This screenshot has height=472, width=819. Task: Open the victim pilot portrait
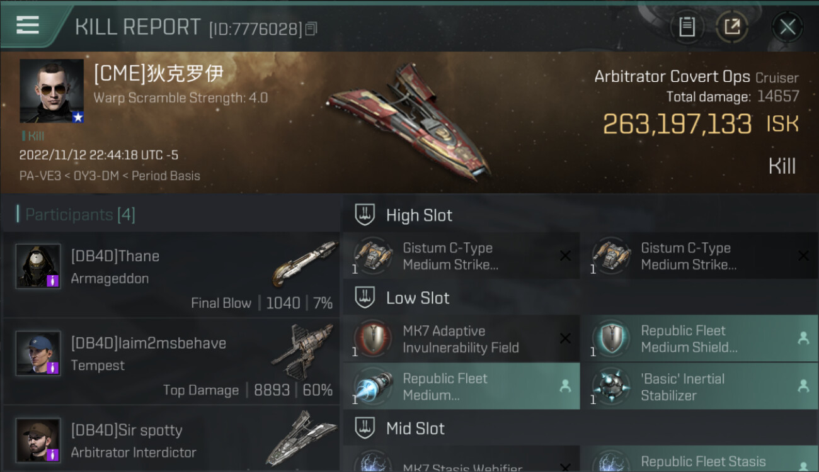52,91
